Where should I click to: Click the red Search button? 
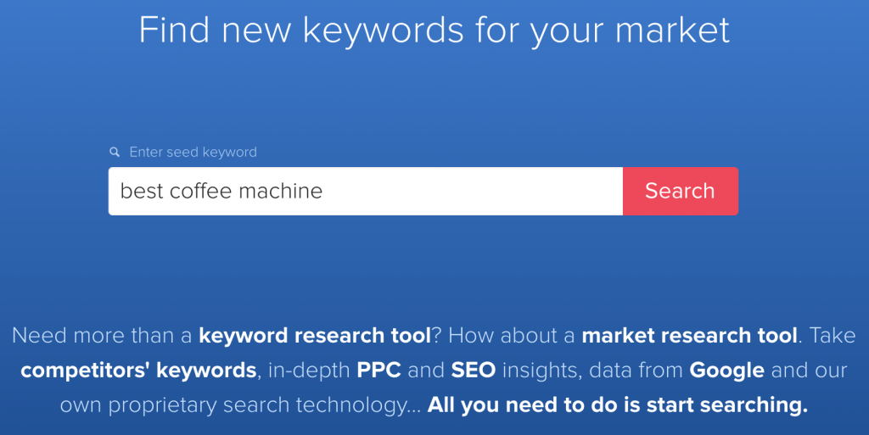(681, 191)
